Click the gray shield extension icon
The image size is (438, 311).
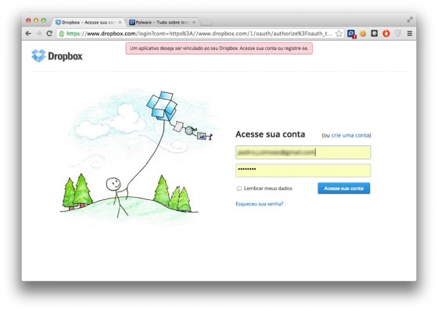398,34
